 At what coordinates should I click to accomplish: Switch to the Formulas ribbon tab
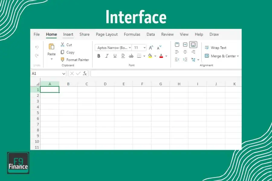pos(132,34)
